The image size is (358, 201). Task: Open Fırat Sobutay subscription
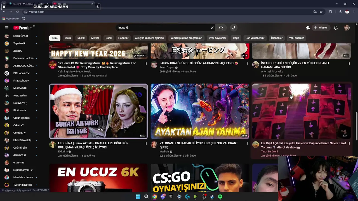[x=21, y=81]
